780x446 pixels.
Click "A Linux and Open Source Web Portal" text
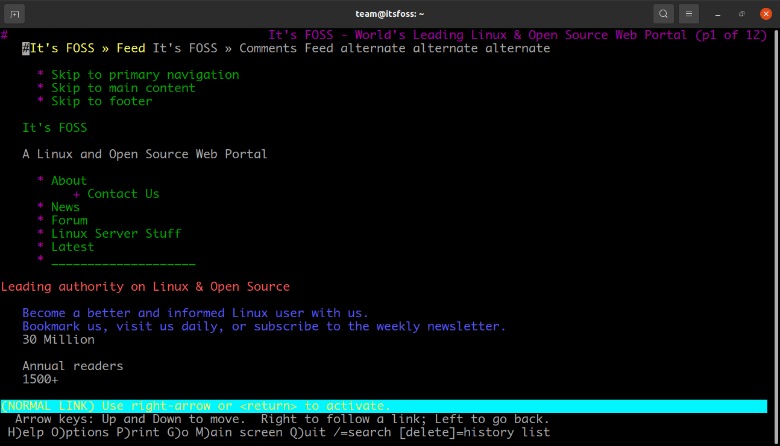145,154
